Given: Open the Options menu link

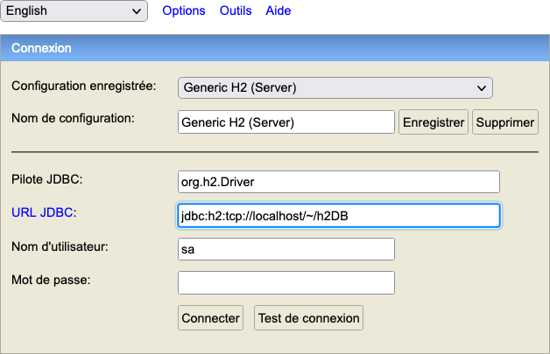Looking at the screenshot, I should tap(184, 10).
